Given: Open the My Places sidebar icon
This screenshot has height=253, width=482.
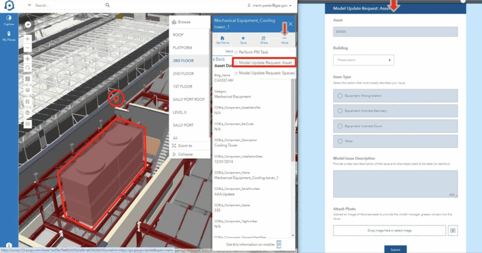Looking at the screenshot, I should (x=9, y=36).
